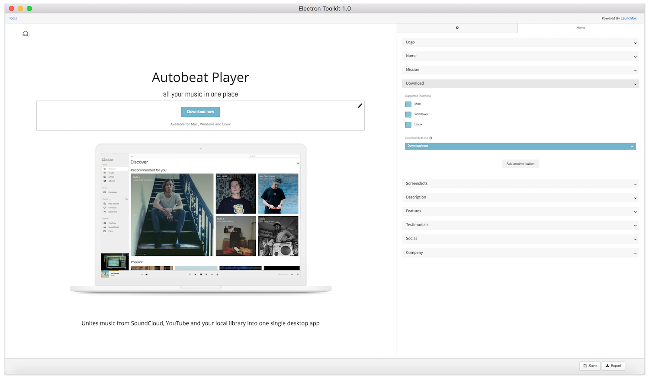649x380 pixels.
Task: Expand the Screenshots section
Action: click(520, 184)
